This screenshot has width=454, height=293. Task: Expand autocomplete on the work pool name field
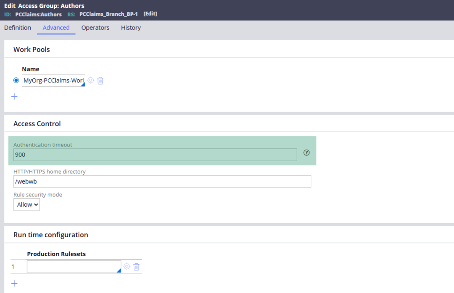83,85
